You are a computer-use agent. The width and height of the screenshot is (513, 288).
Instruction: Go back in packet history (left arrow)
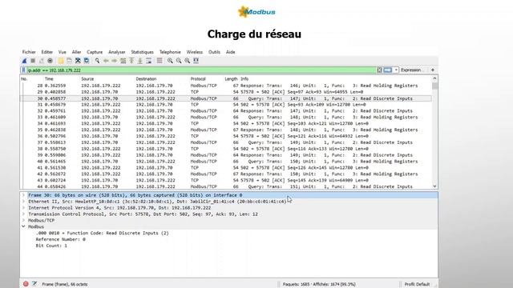point(106,61)
